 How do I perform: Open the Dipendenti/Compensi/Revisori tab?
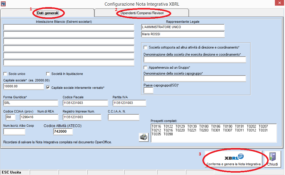[142, 13]
